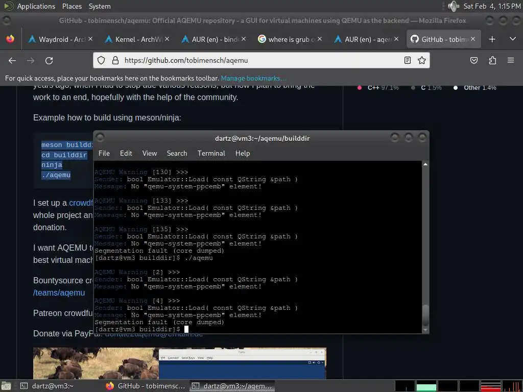Click the Firefox window menu button at title left
This screenshot has height=392, width=523.
(6, 20)
